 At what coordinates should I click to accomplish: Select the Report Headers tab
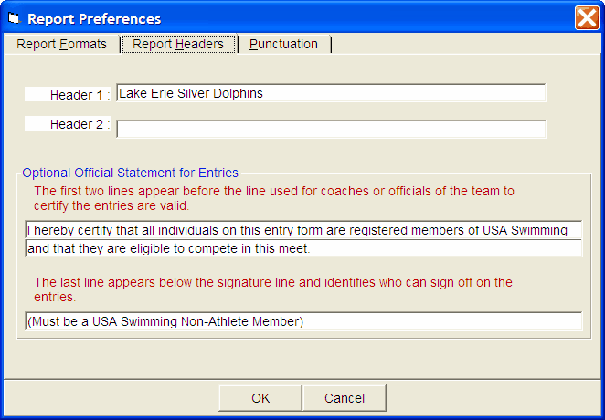[x=178, y=44]
